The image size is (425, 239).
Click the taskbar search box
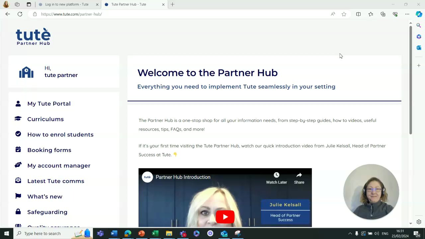click(x=53, y=233)
